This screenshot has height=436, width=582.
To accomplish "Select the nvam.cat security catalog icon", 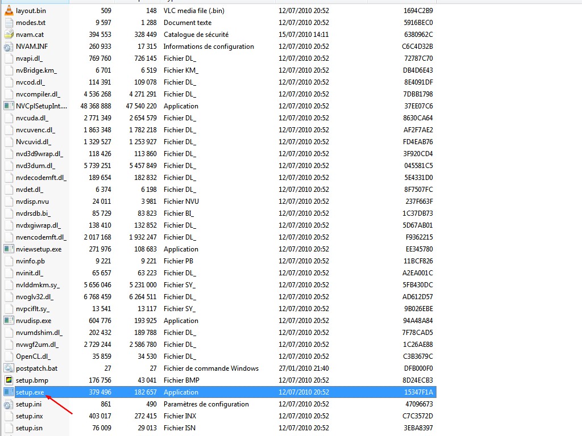I will [x=9, y=35].
